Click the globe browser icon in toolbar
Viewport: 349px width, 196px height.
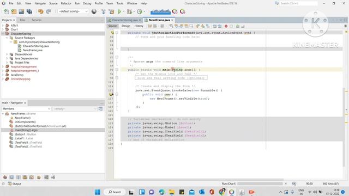94,11
